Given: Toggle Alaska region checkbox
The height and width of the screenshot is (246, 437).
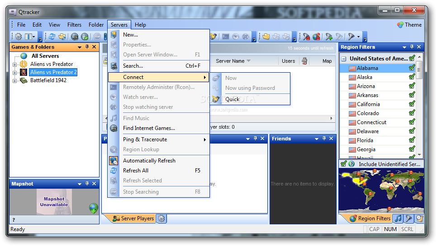Looking at the screenshot, I should tap(412, 77).
